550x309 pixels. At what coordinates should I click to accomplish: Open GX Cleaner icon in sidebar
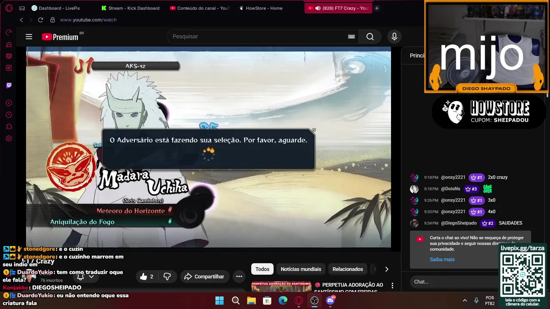[9, 44]
